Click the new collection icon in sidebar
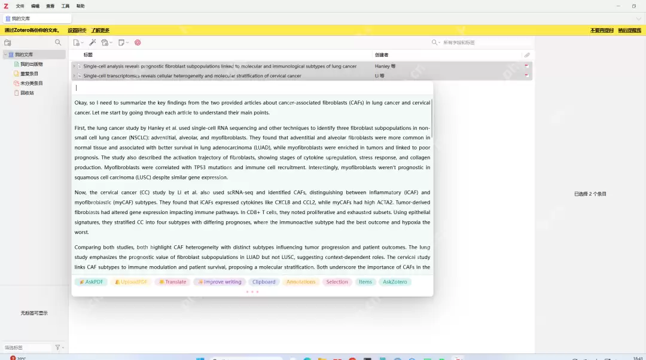 point(8,42)
